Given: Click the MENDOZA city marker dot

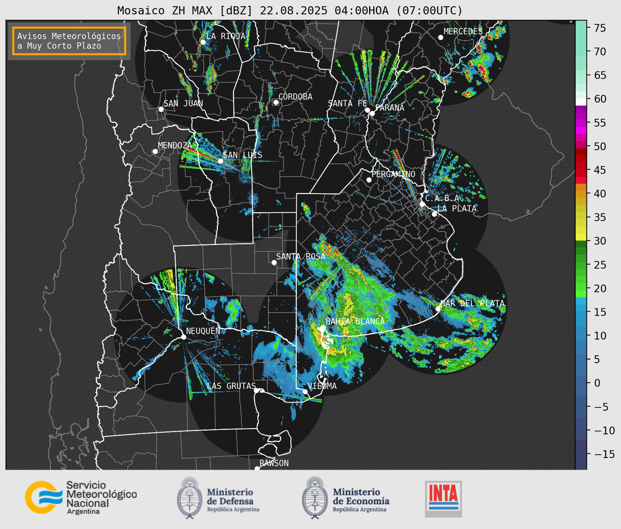Looking at the screenshot, I should 155,152.
